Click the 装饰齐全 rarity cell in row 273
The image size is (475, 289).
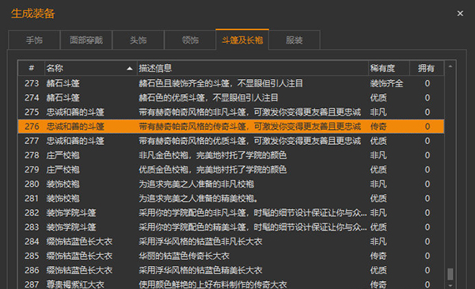coord(386,83)
